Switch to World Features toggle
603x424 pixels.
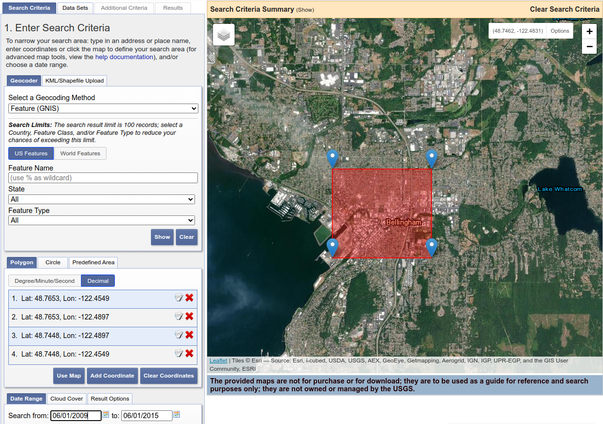tap(80, 153)
